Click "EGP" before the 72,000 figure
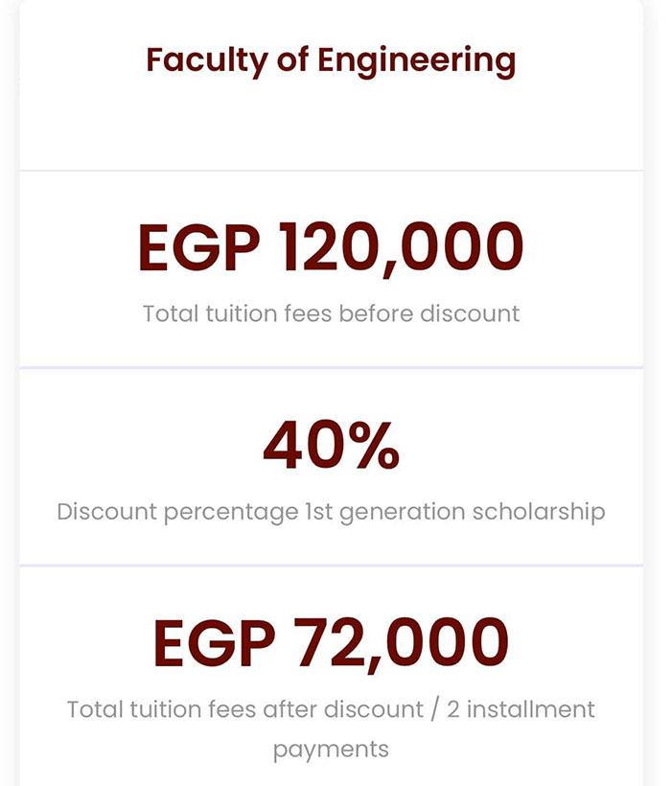The width and height of the screenshot is (671, 786). click(213, 643)
